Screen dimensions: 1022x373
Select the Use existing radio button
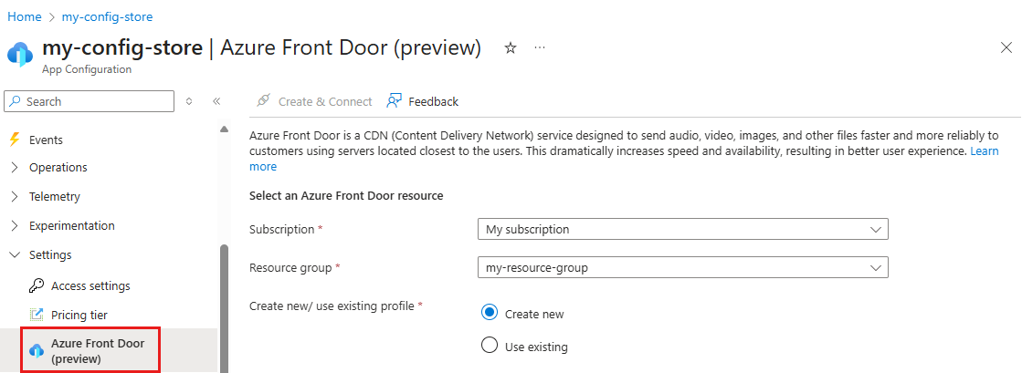(490, 346)
